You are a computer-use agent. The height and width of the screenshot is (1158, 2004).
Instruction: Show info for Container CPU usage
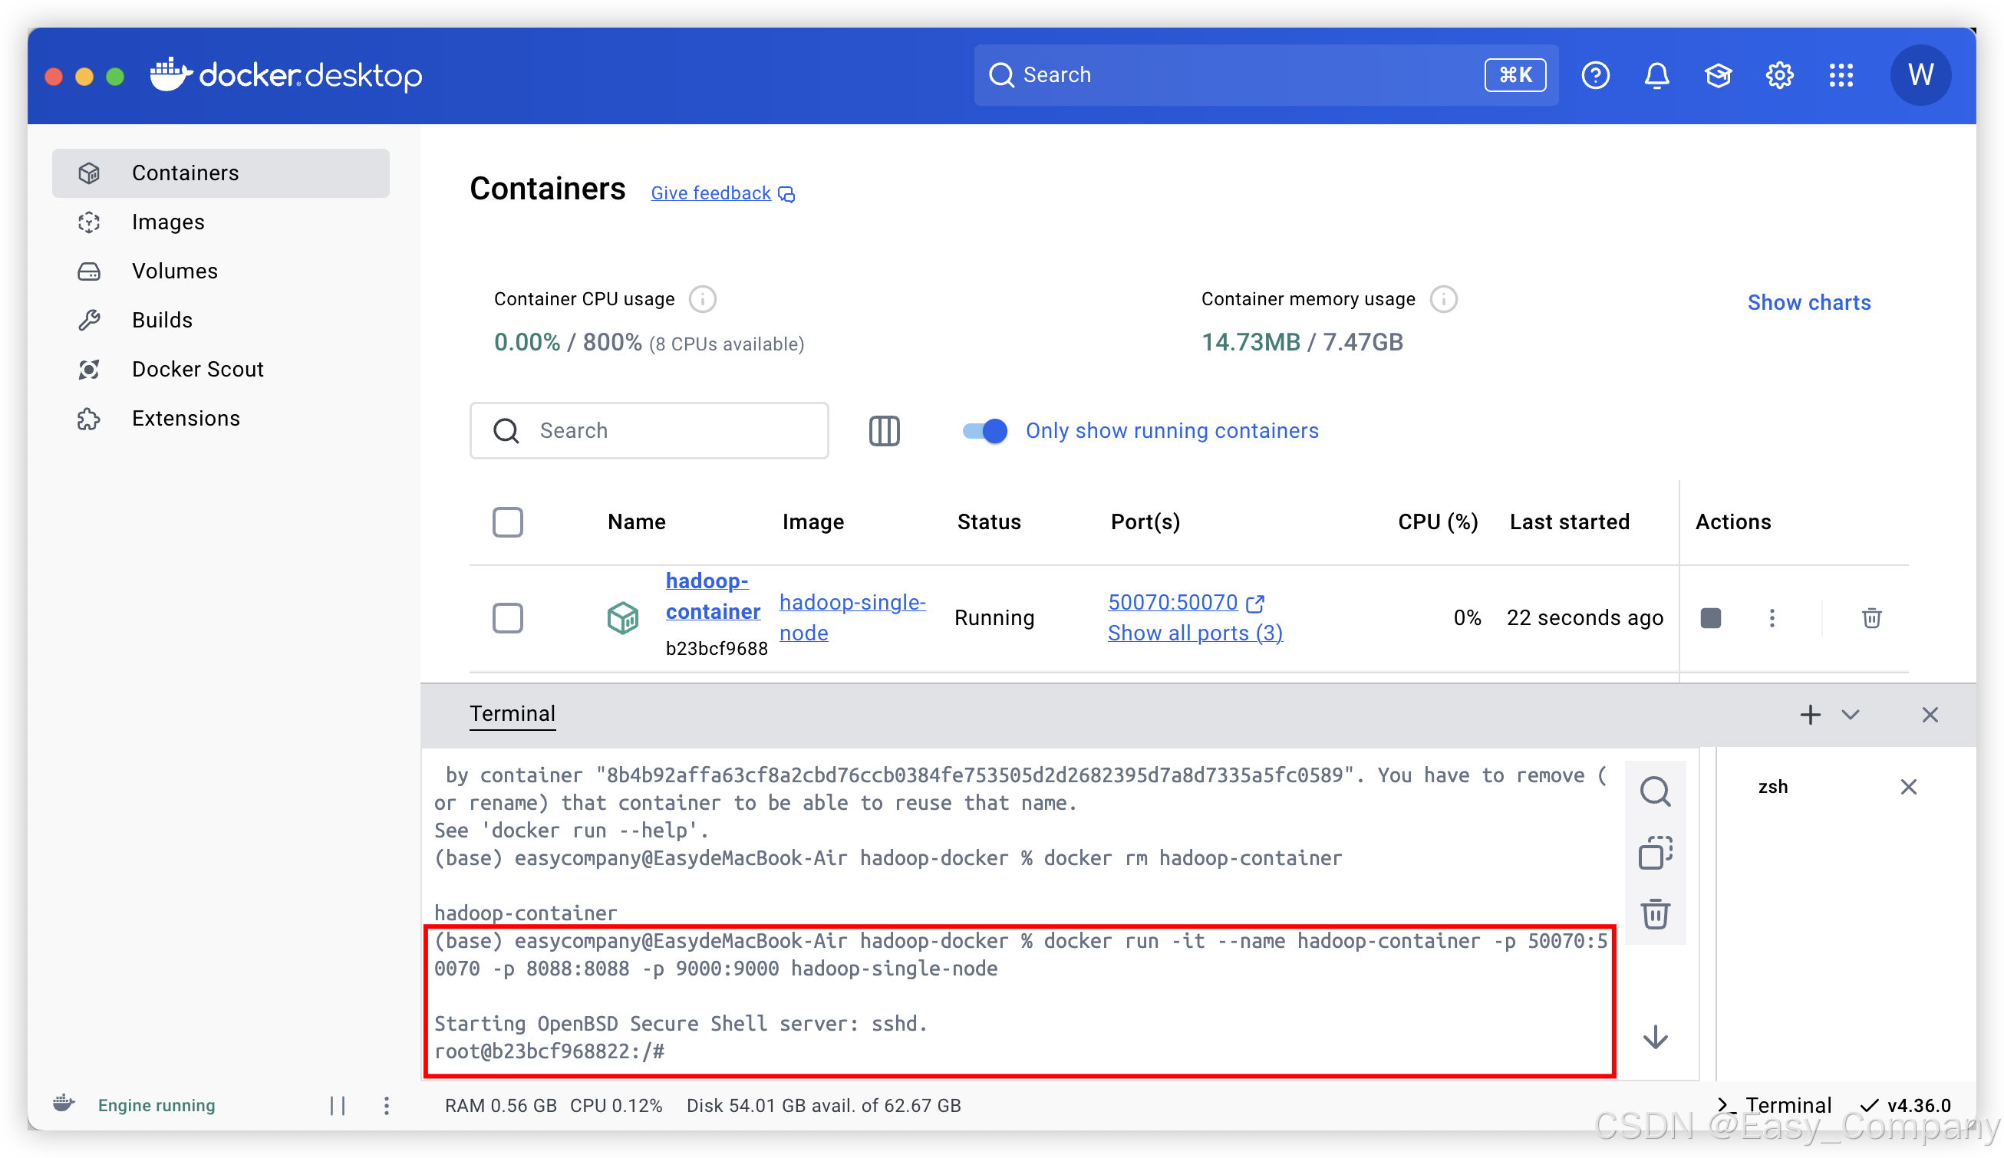pos(702,299)
